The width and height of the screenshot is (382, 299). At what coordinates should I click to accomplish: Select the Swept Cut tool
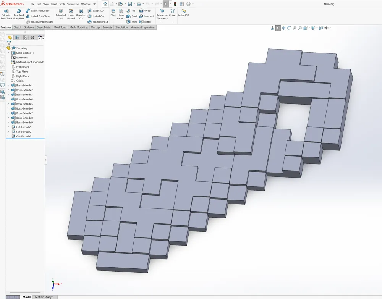pyautogui.click(x=96, y=11)
